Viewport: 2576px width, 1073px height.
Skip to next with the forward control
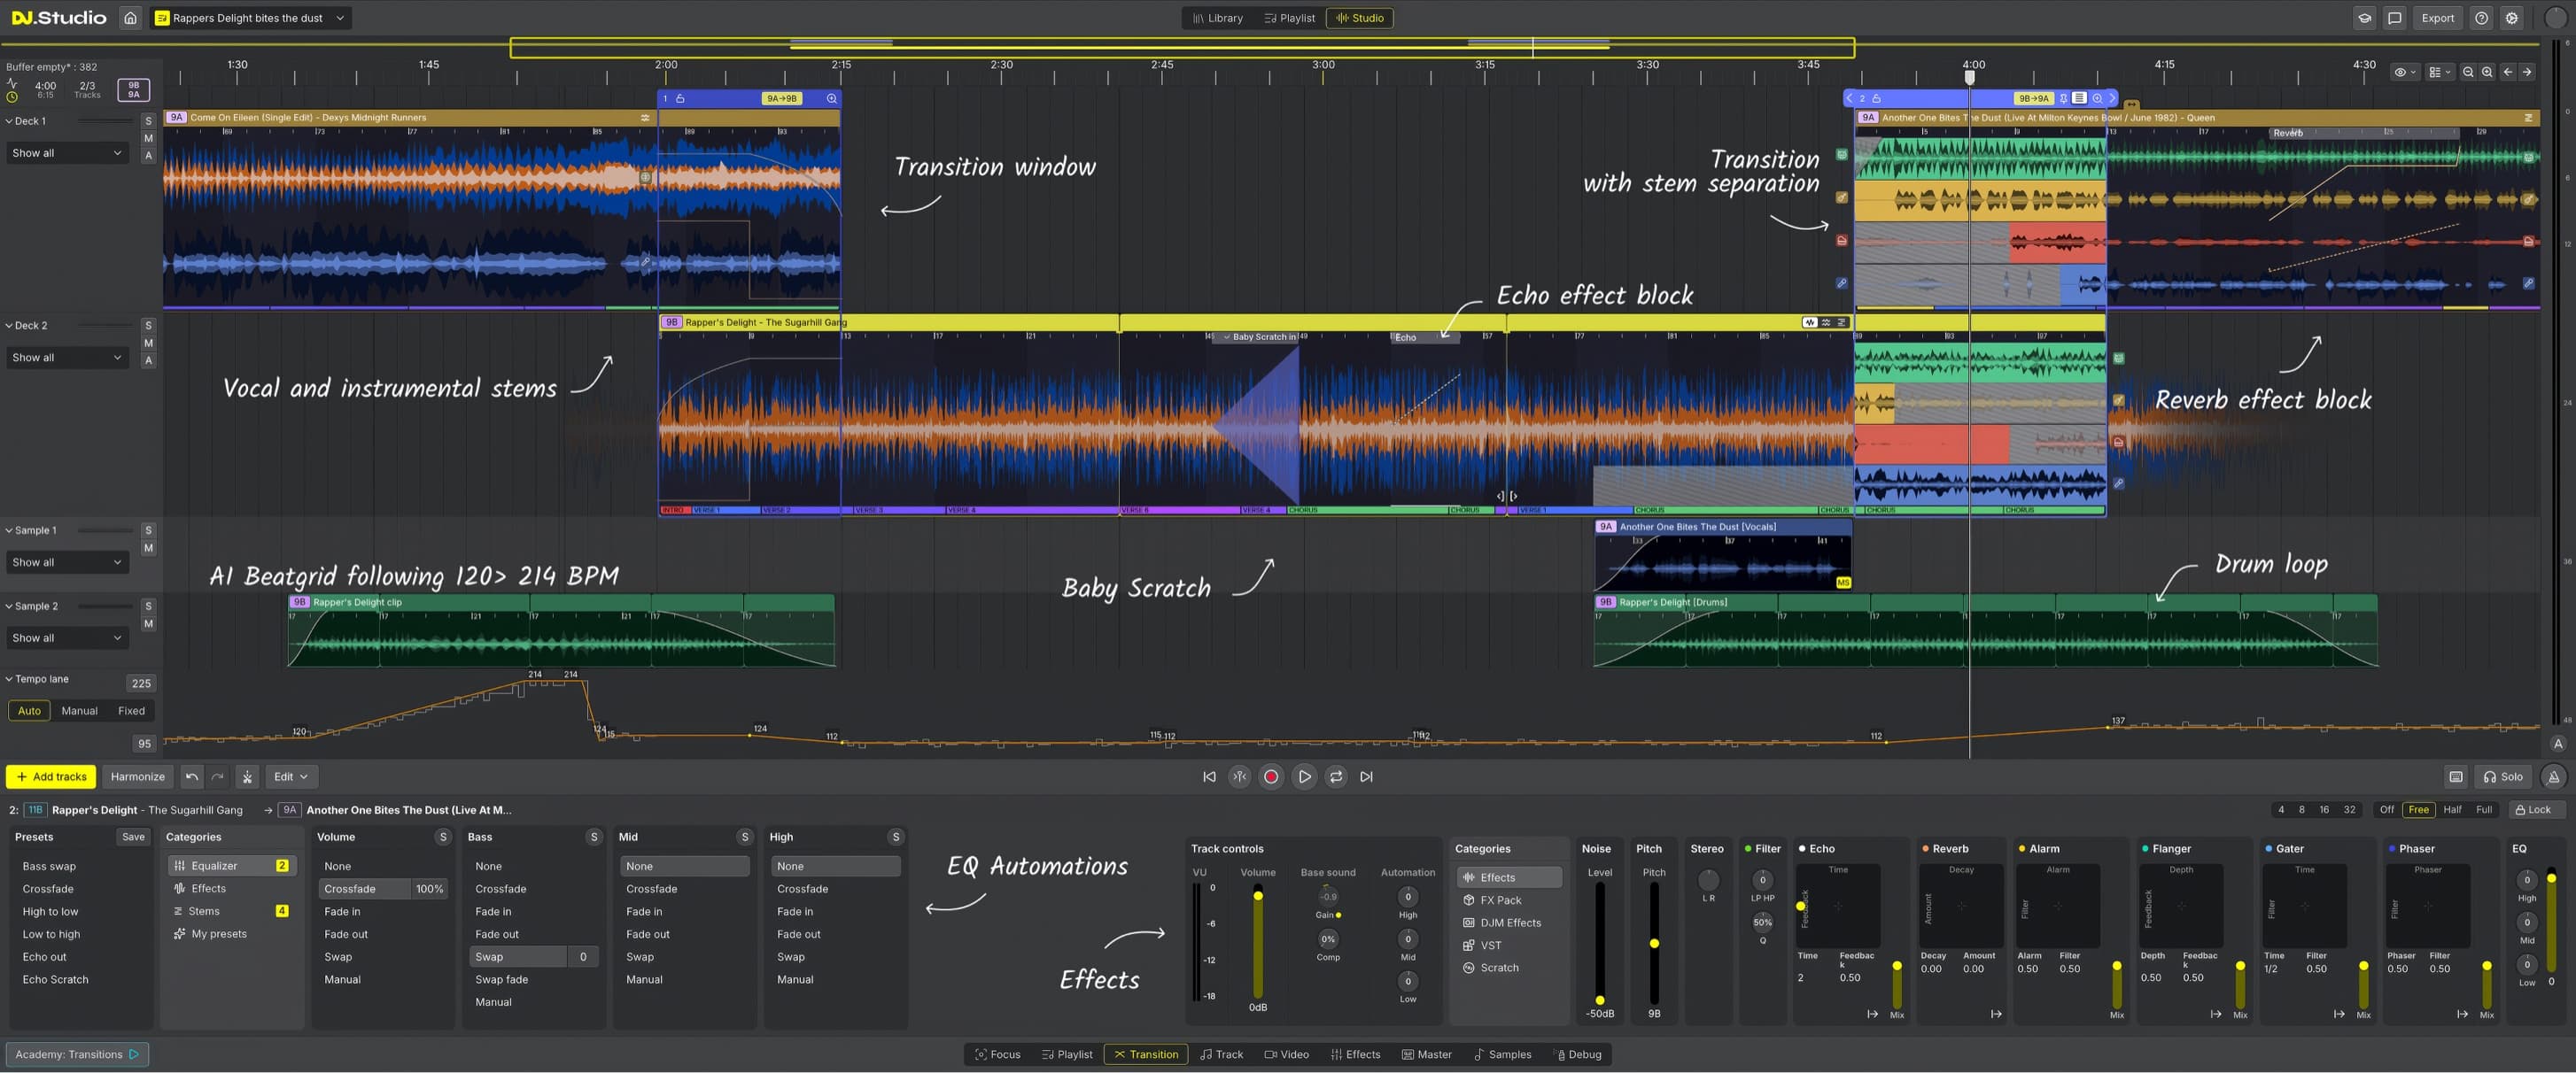(x=1367, y=776)
